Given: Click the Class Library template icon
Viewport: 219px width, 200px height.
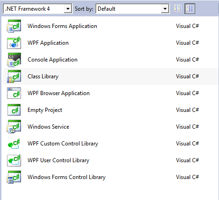Looking at the screenshot, I should point(14,76).
